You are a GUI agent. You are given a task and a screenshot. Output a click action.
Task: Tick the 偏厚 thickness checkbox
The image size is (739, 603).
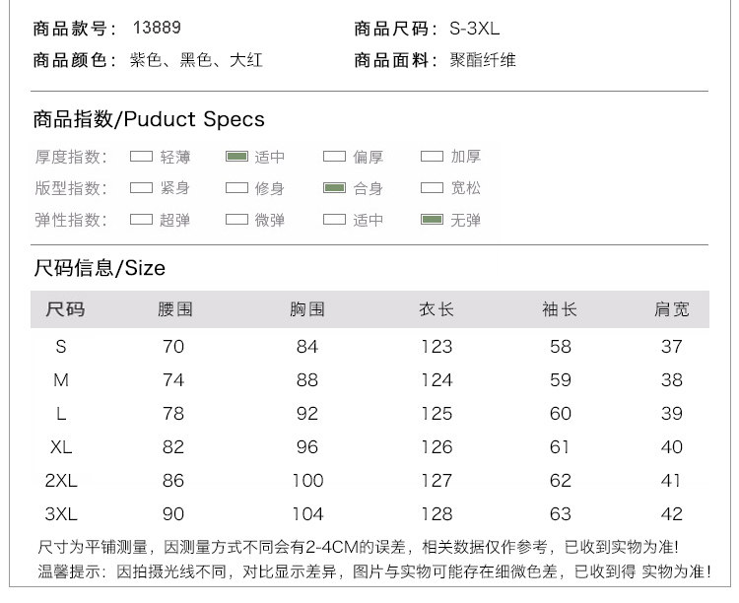334,157
